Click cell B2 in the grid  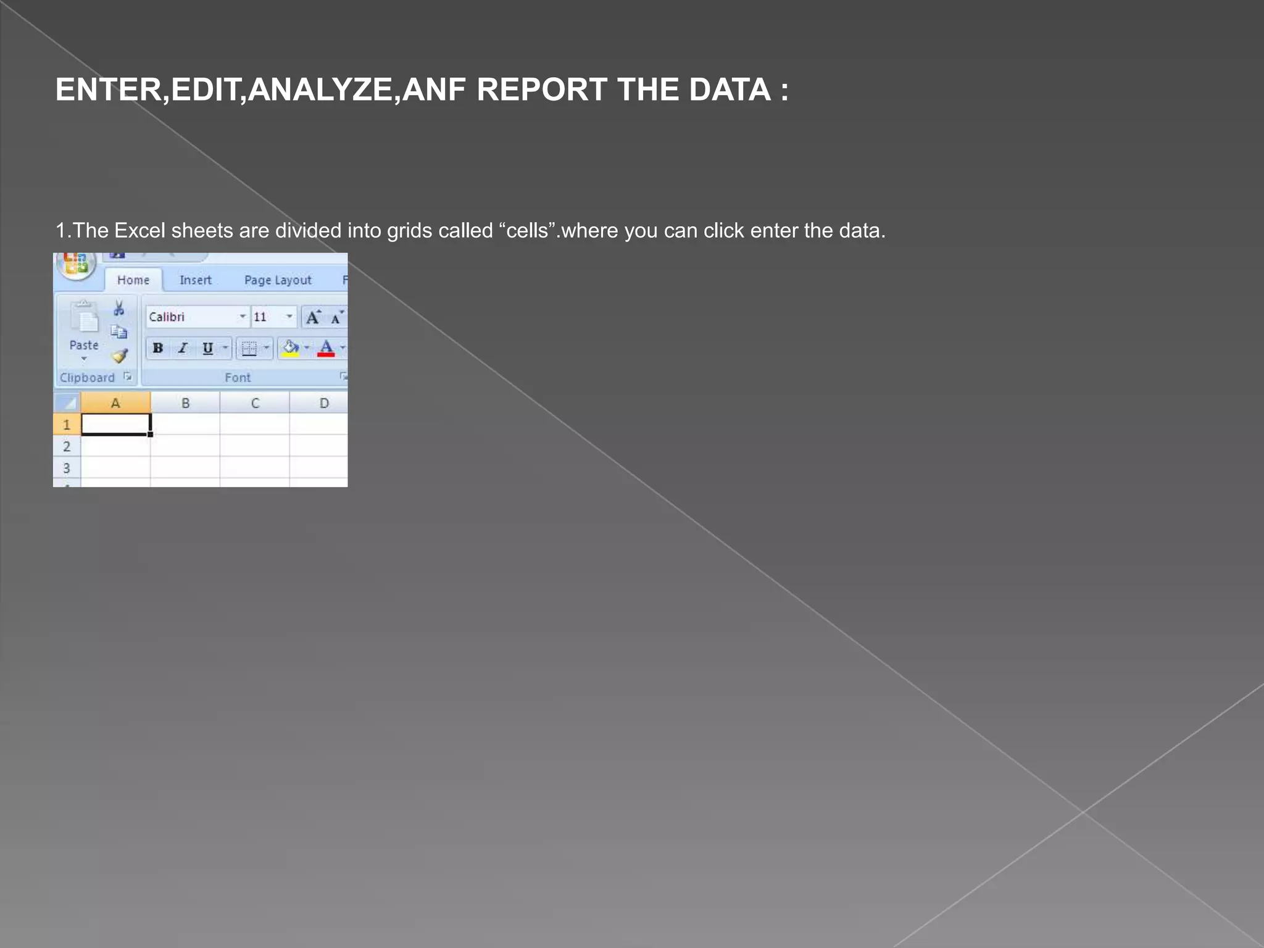[x=185, y=446]
